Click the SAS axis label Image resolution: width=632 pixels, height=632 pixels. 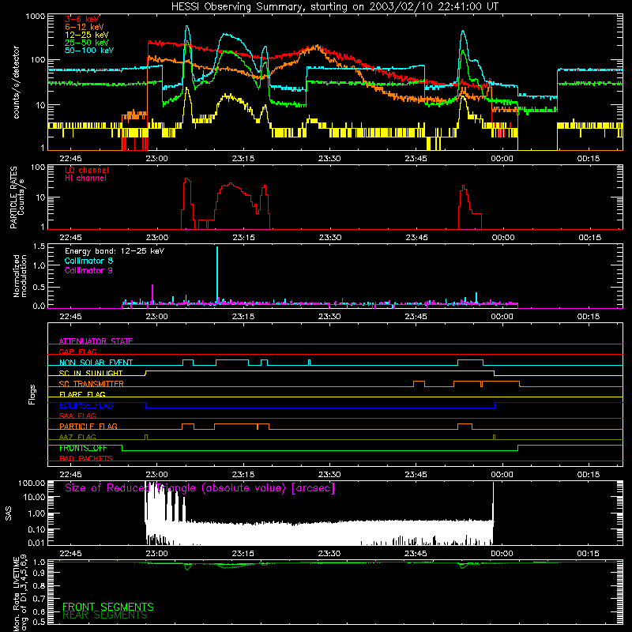(8, 513)
